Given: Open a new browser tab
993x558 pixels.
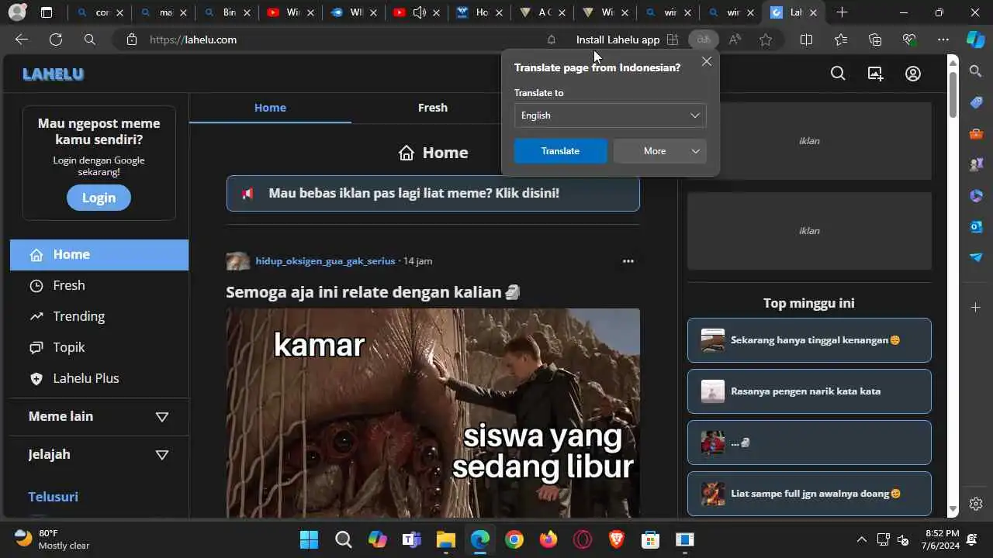Looking at the screenshot, I should [842, 12].
